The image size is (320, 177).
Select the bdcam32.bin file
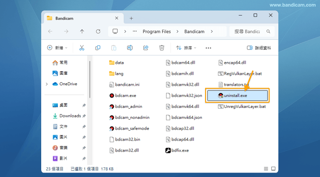pyautogui.click(x=124, y=139)
